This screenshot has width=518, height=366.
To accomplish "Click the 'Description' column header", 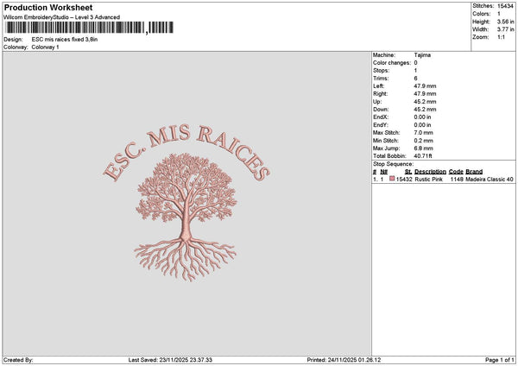I will pyautogui.click(x=430, y=172).
